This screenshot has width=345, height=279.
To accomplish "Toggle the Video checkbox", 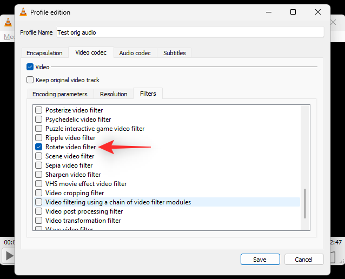I will (30, 67).
